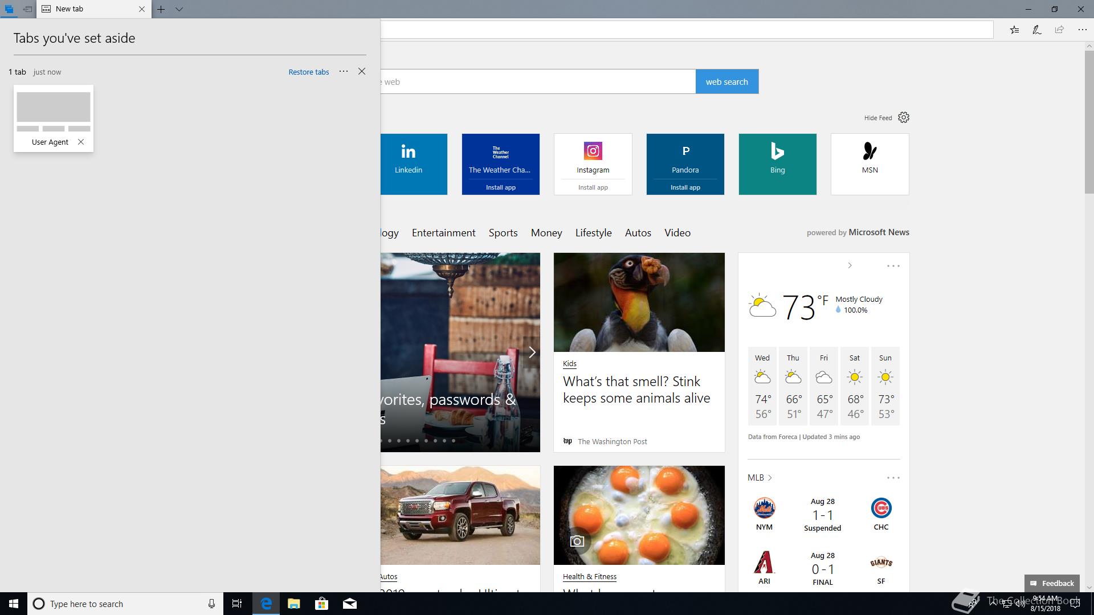
Task: Advance the featured story carousel arrow
Action: coord(532,352)
